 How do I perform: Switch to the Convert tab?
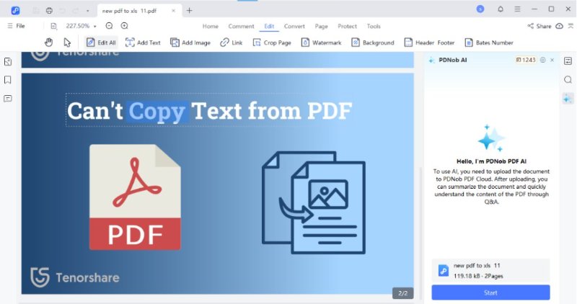tap(294, 26)
